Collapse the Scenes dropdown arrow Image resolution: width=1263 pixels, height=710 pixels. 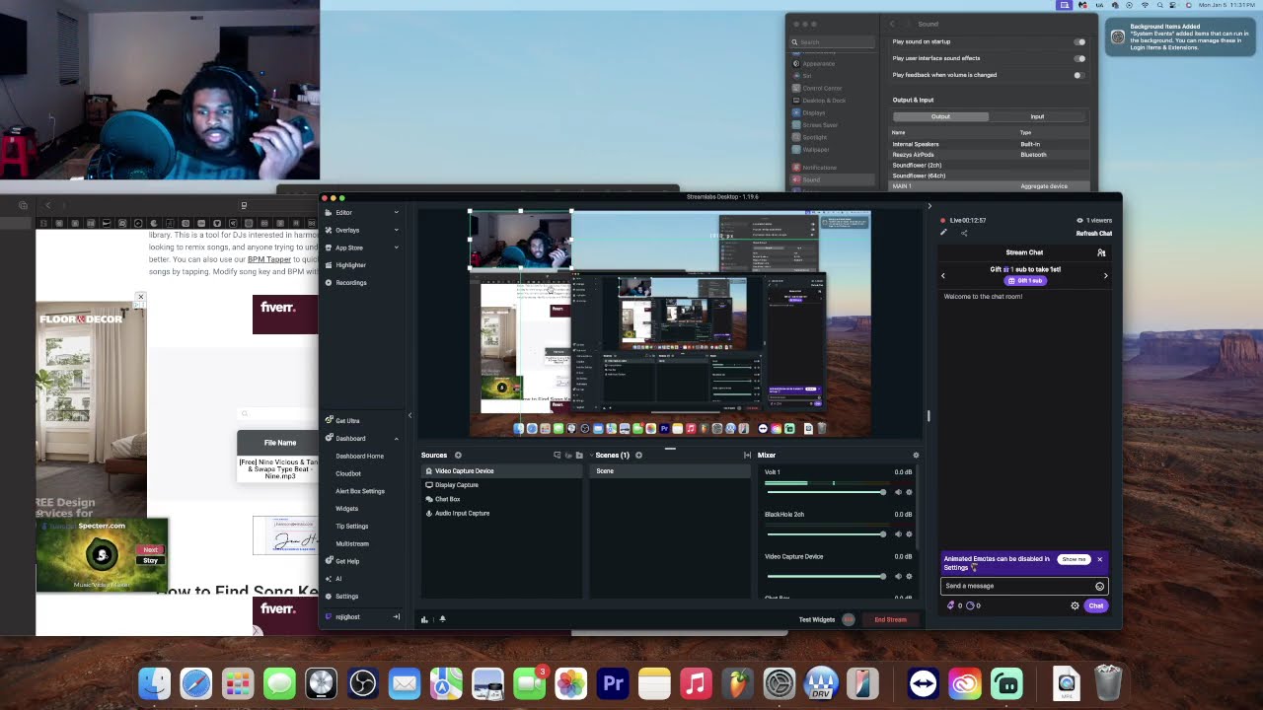click(590, 456)
